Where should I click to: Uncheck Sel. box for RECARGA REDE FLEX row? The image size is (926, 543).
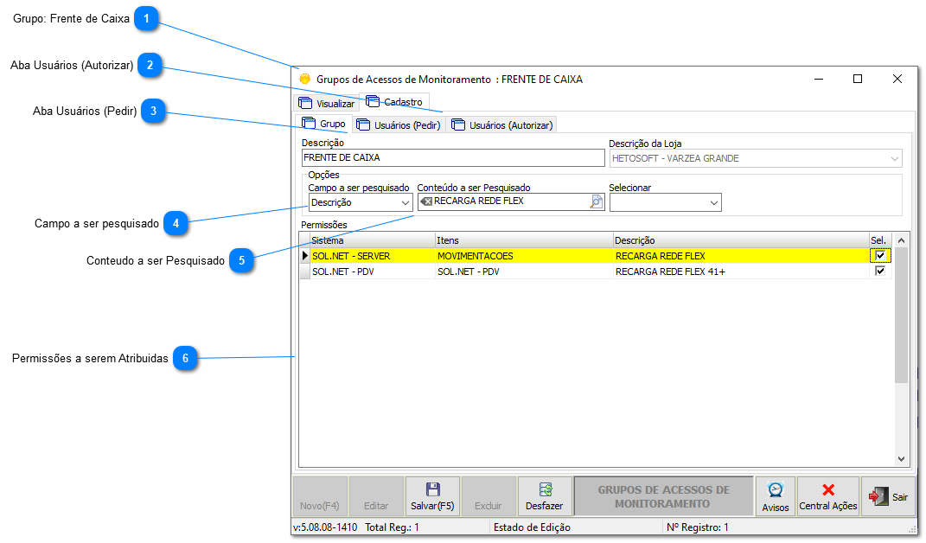pos(880,256)
